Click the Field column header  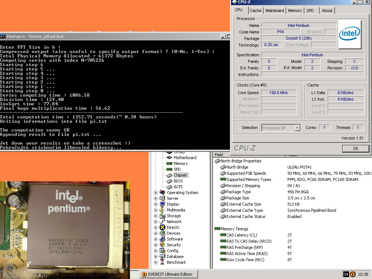pyautogui.click(x=249, y=155)
